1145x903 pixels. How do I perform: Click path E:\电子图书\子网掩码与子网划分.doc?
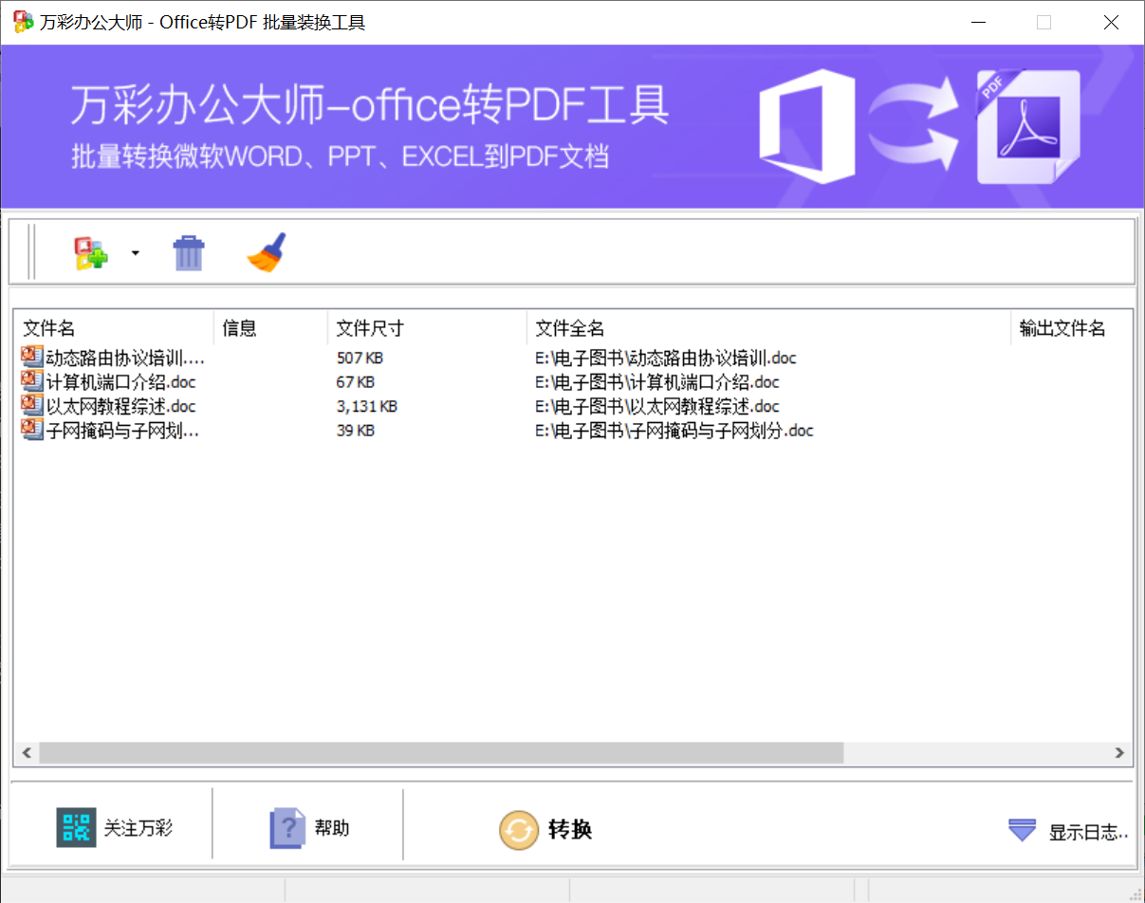[x=674, y=431]
